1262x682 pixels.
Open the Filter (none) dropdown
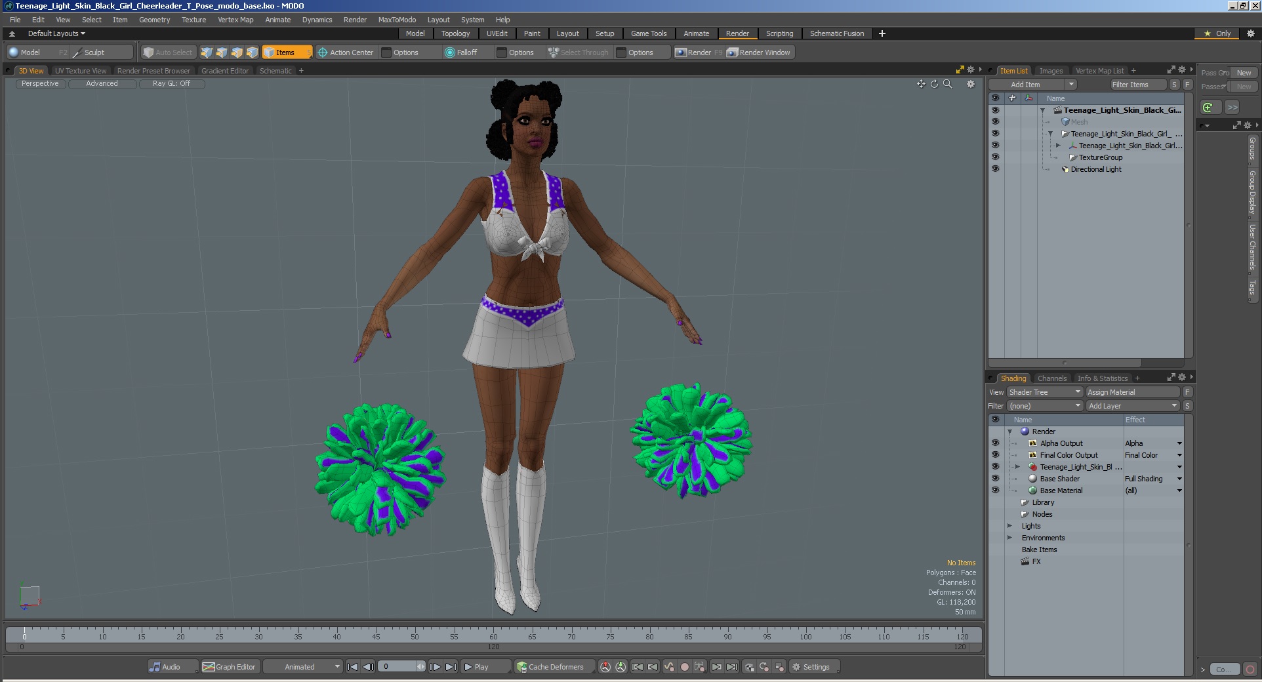click(1045, 406)
